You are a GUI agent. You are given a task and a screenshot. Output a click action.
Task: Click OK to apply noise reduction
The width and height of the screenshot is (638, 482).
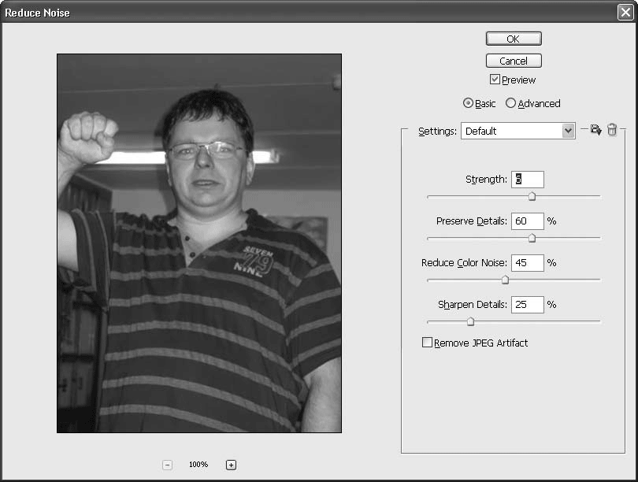(514, 39)
